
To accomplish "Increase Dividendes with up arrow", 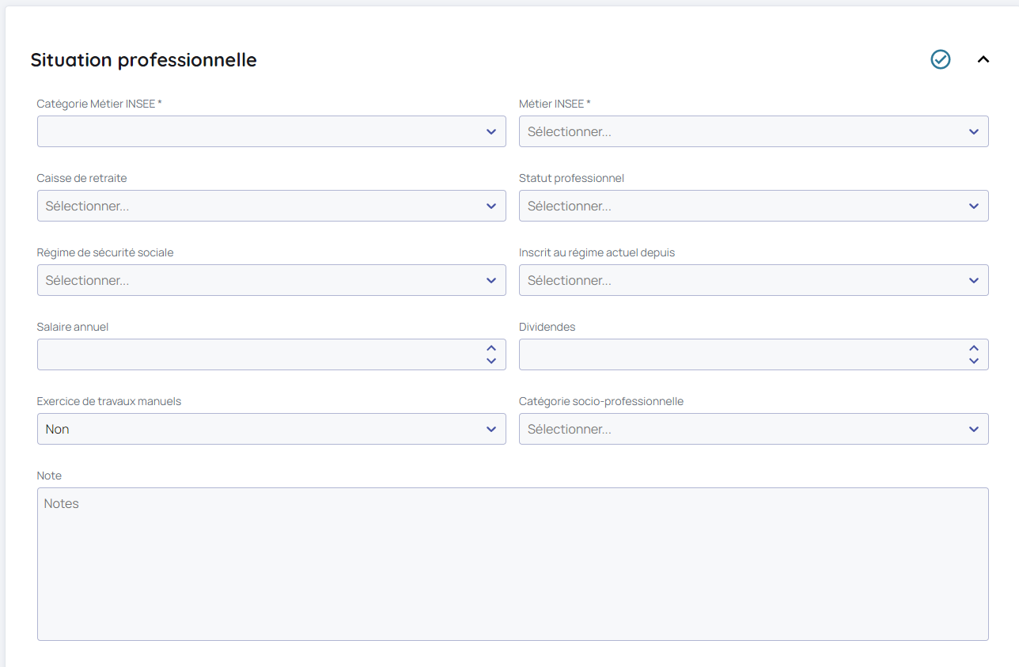I will point(974,348).
